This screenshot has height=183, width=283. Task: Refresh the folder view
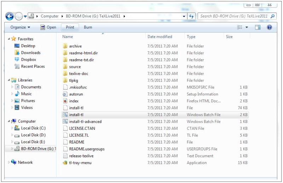click(x=191, y=16)
